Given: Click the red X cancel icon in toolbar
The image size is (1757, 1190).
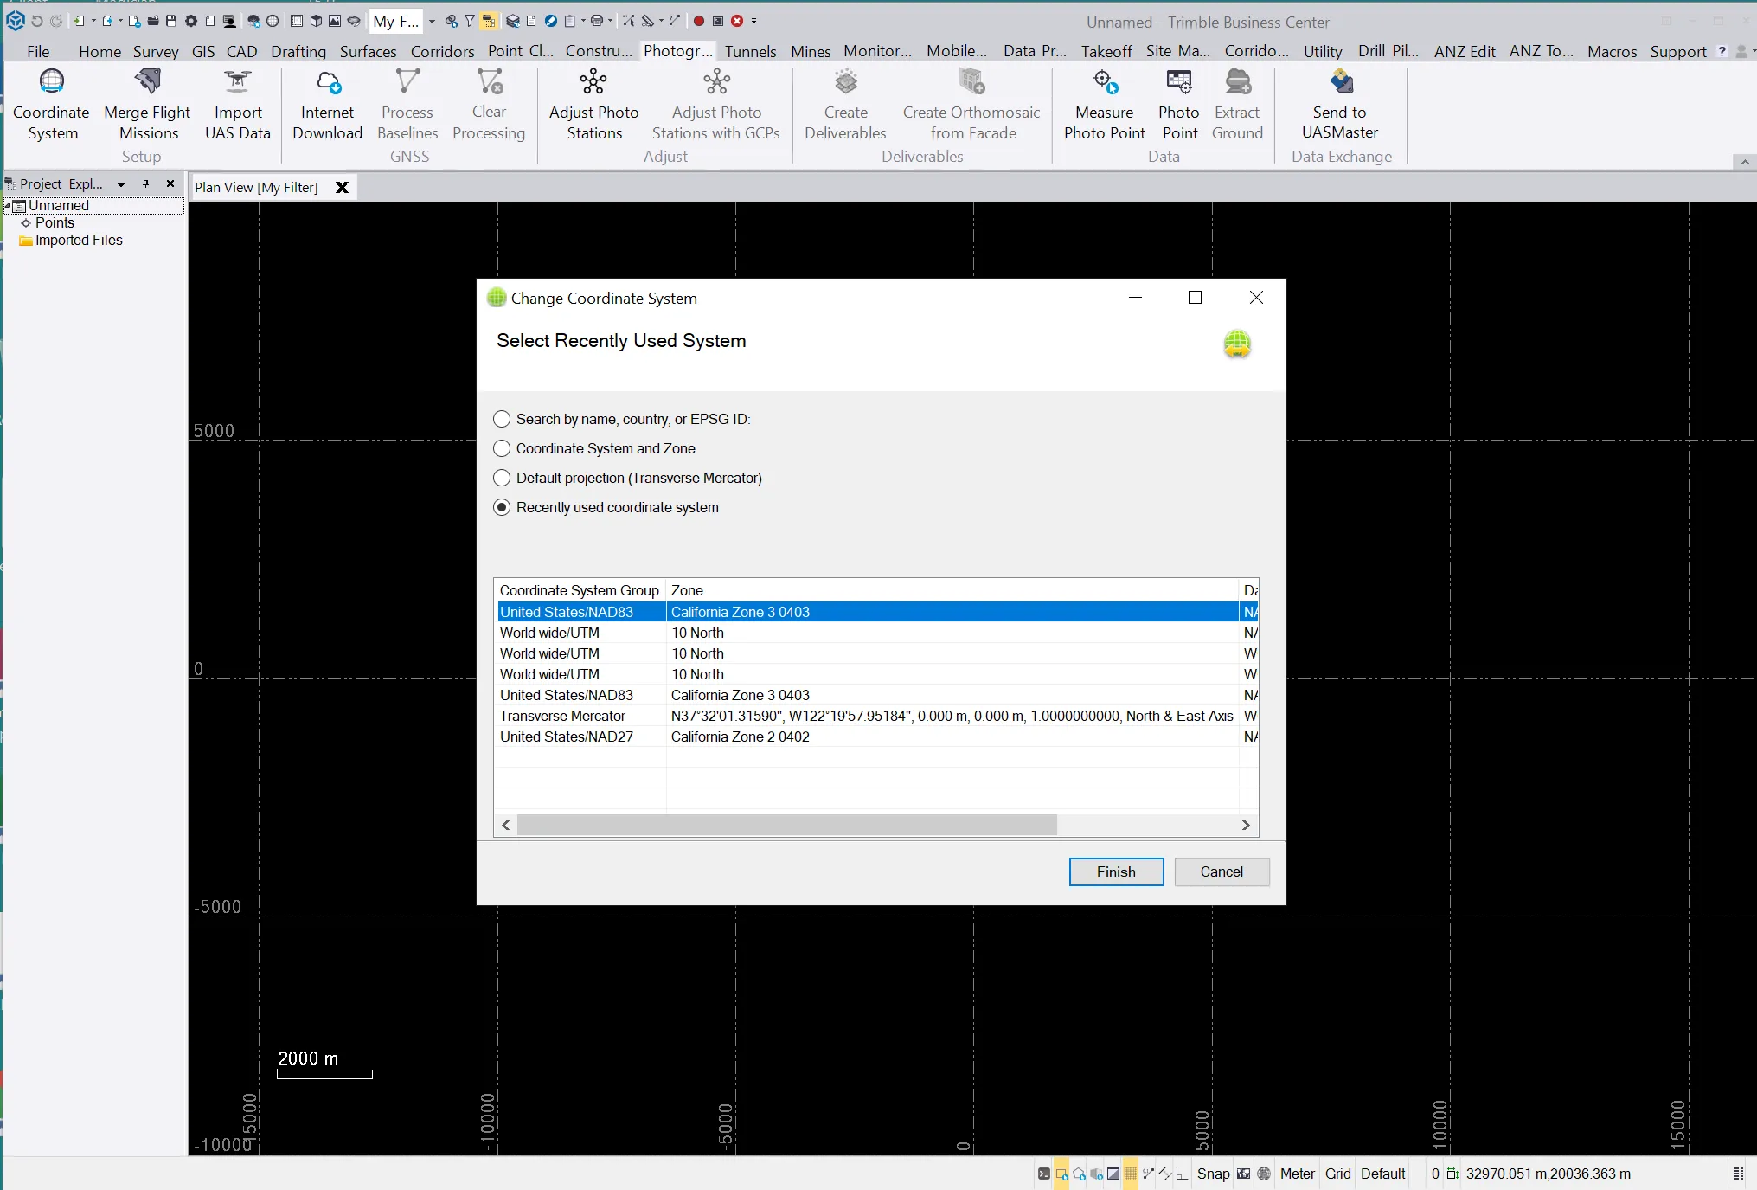Looking at the screenshot, I should 737,21.
